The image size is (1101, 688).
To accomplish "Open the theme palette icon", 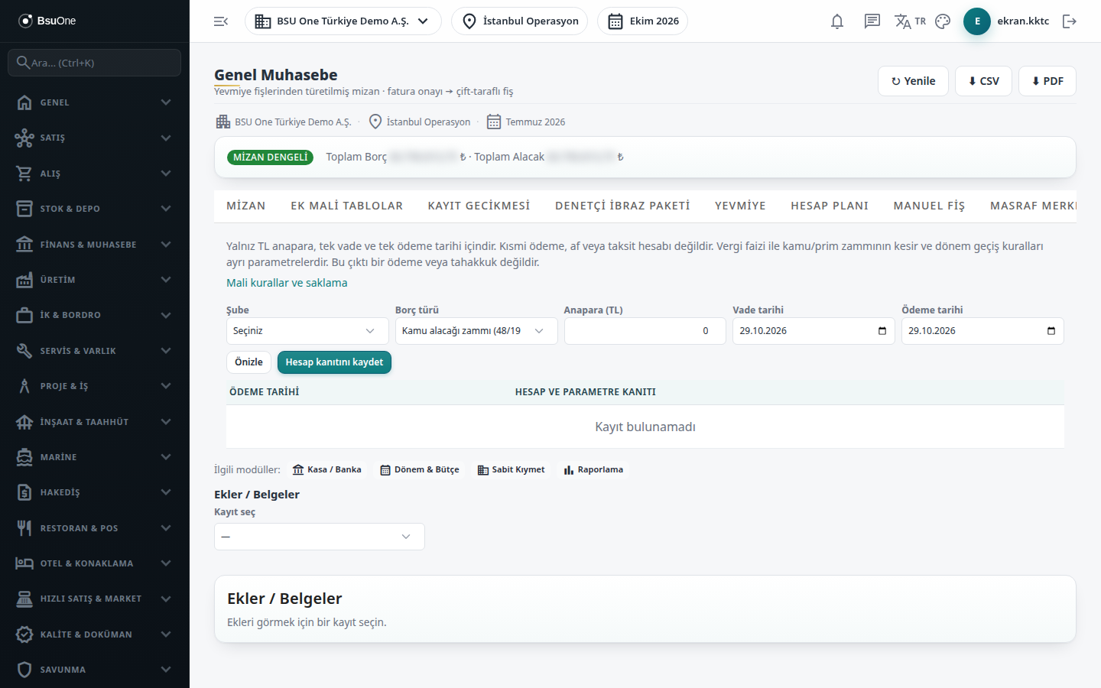I will [x=943, y=21].
